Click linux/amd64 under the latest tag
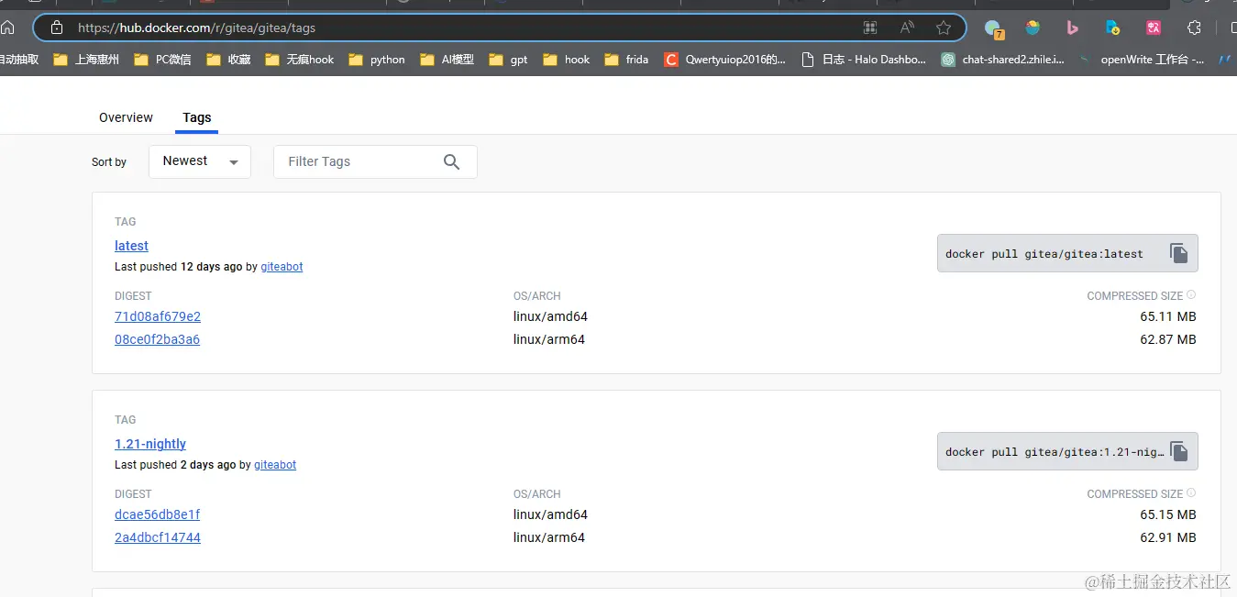The height and width of the screenshot is (597, 1237). [550, 316]
